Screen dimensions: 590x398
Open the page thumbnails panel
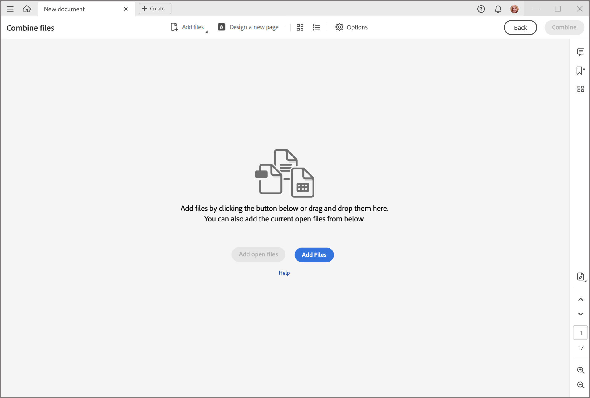coord(581,89)
